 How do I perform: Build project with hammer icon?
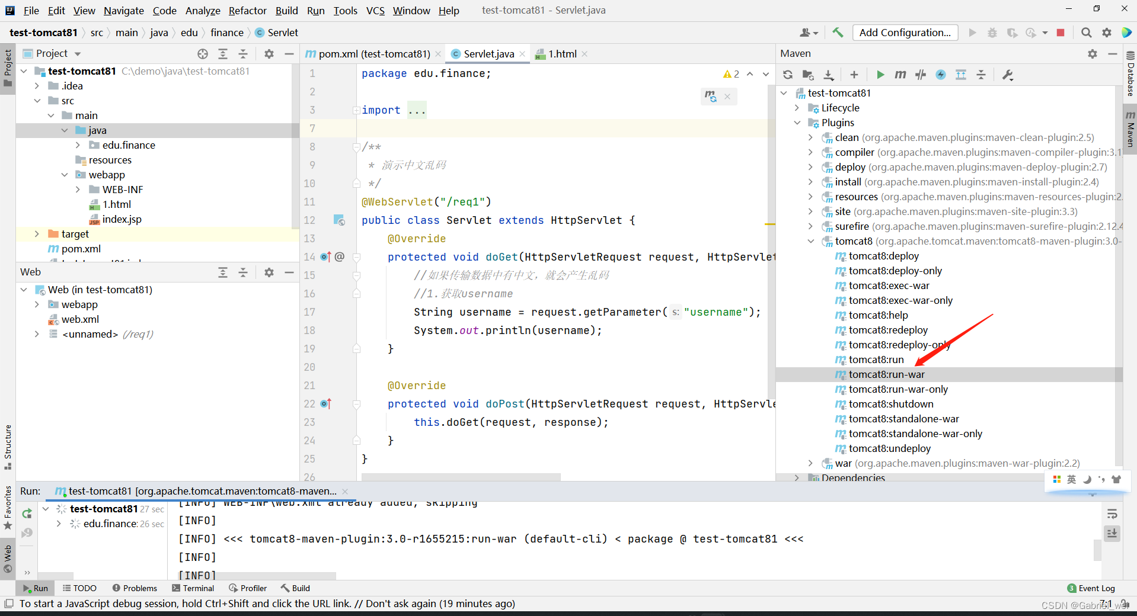[837, 33]
